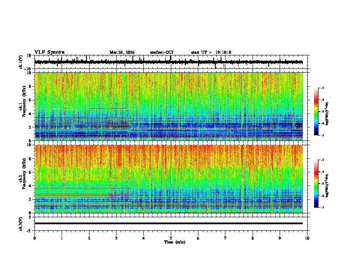346x267 pixels.
Task: Click the "-3" tick on ch.2 colorbar
Action: pos(322,160)
